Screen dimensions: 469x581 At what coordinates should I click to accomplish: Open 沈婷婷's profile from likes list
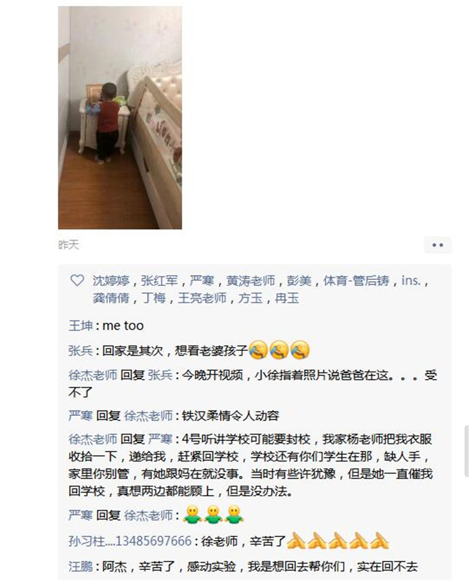click(x=111, y=281)
